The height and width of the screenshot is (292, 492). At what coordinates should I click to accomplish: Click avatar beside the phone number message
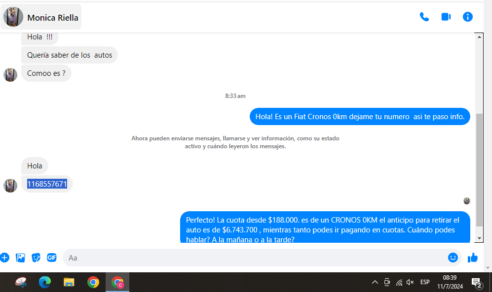[10, 186]
